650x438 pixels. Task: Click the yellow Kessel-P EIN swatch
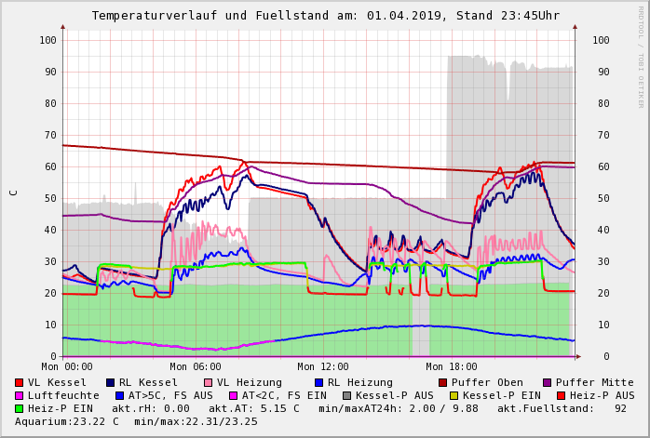click(454, 395)
